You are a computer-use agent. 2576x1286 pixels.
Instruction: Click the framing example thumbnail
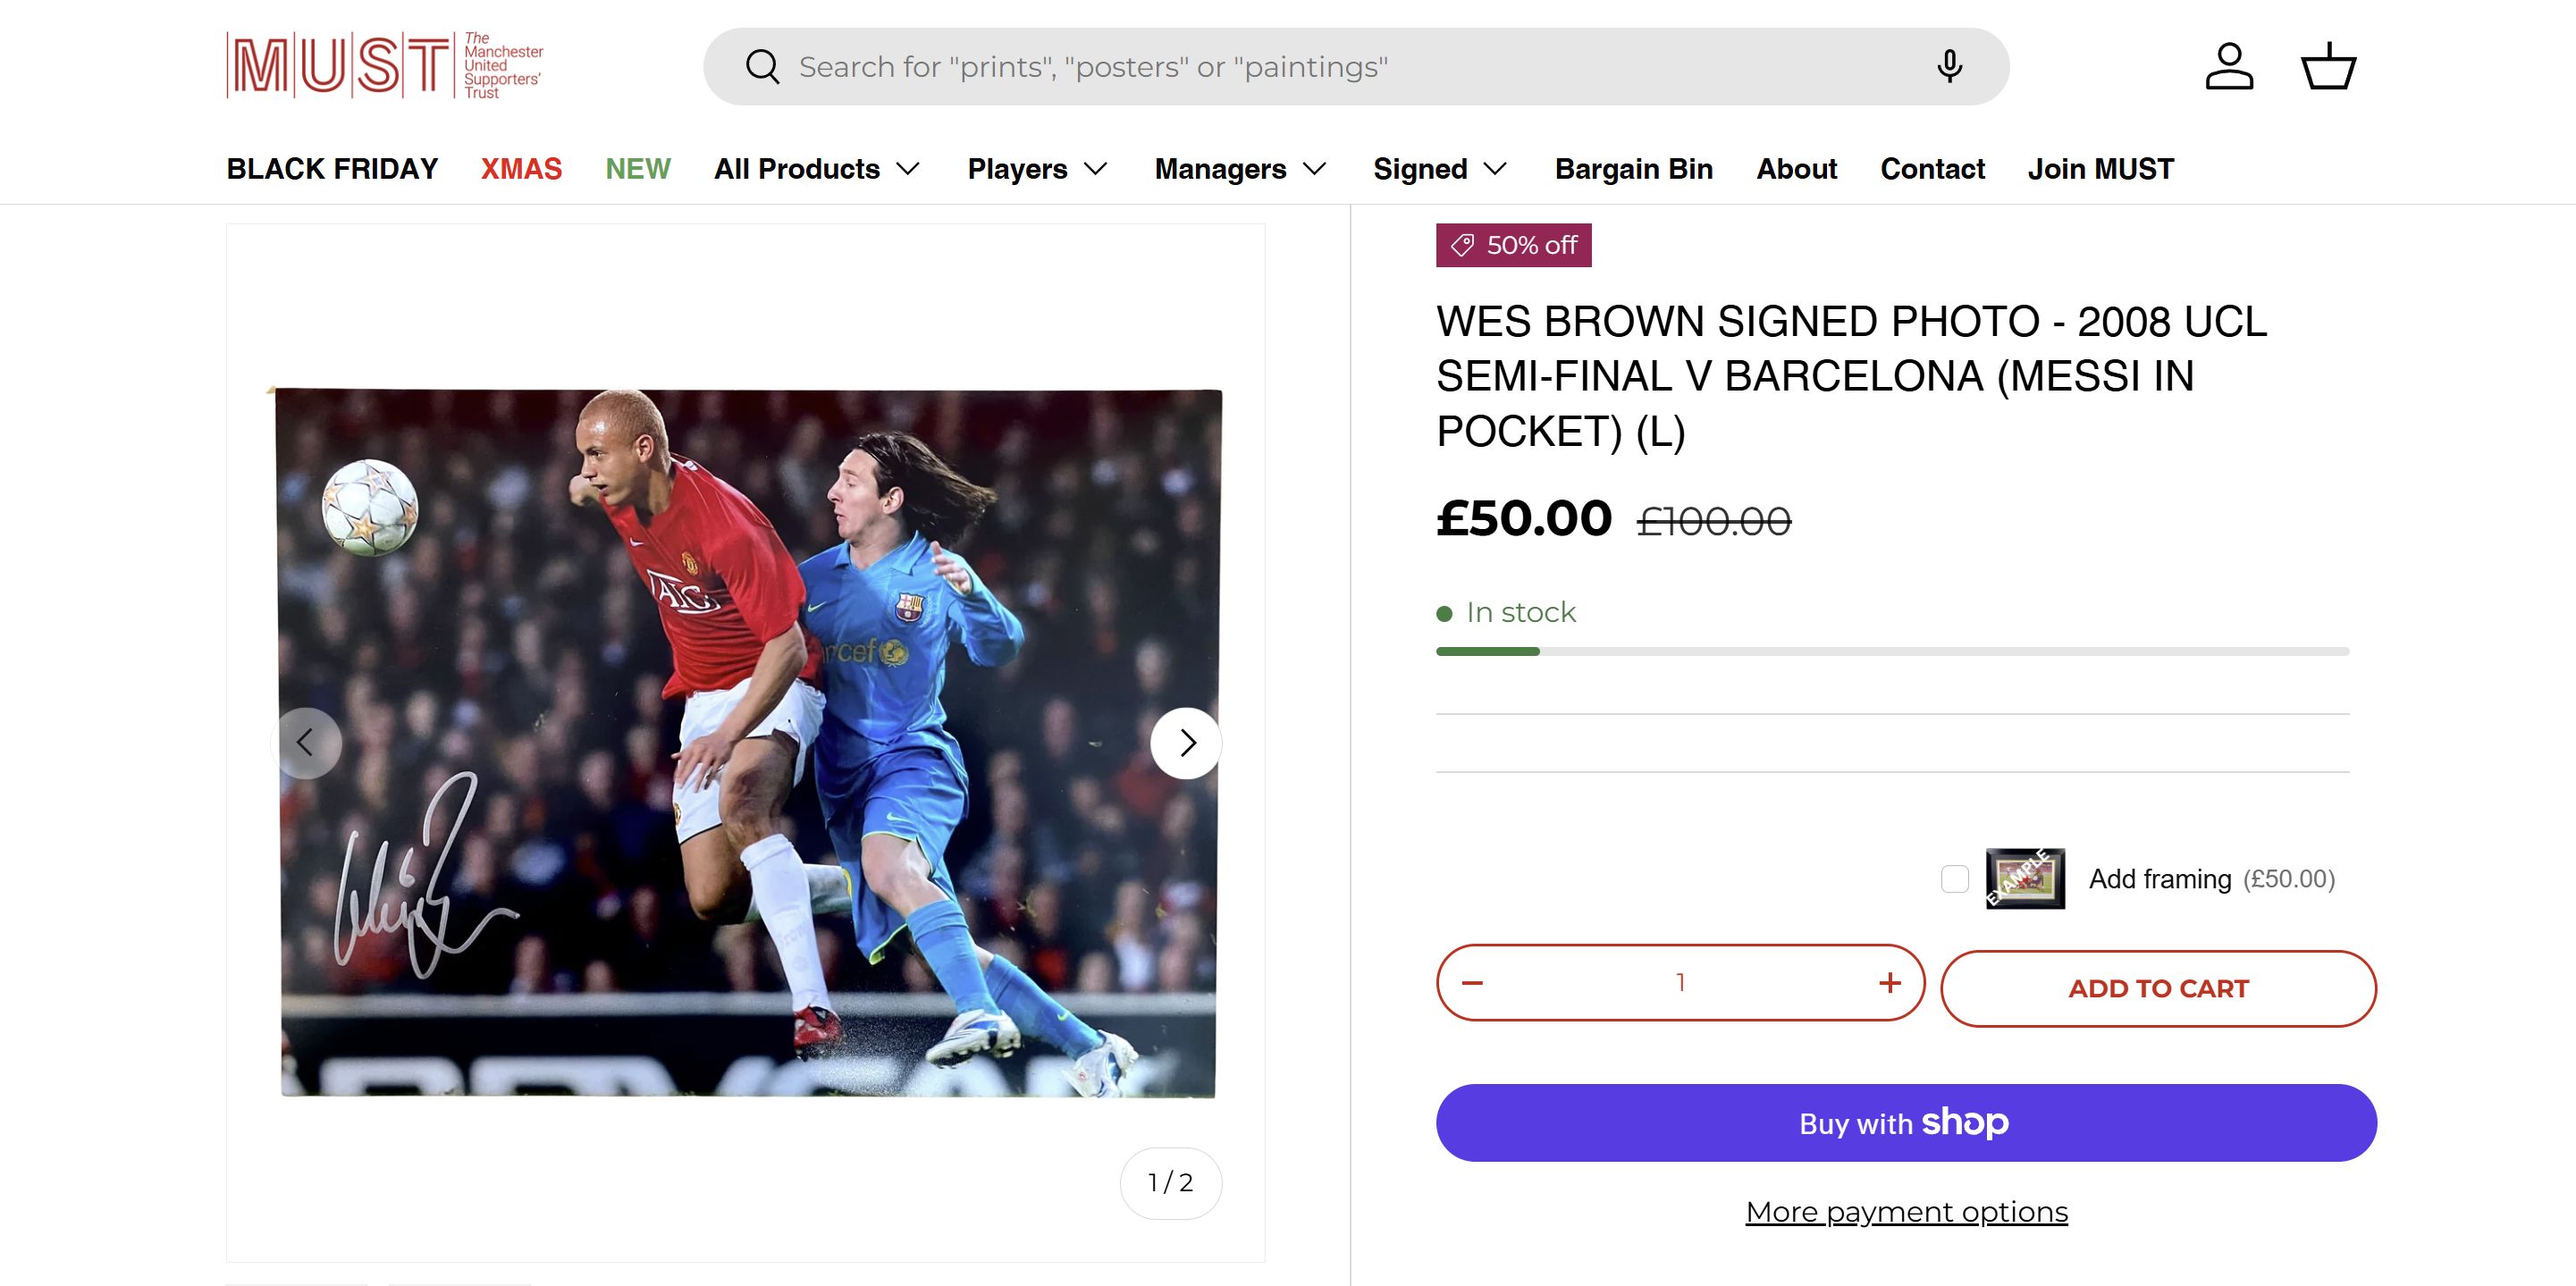coord(2025,878)
